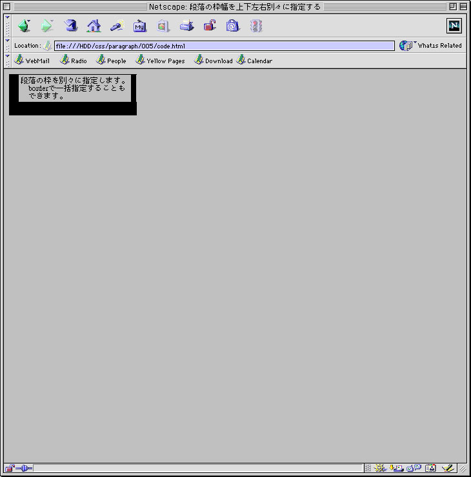Open Security info with the padlock icon
This screenshot has height=477, width=471.
click(210, 26)
